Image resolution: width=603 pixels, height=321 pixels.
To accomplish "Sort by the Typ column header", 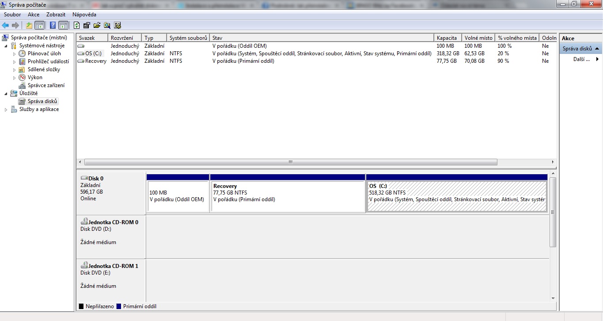I will 155,38.
